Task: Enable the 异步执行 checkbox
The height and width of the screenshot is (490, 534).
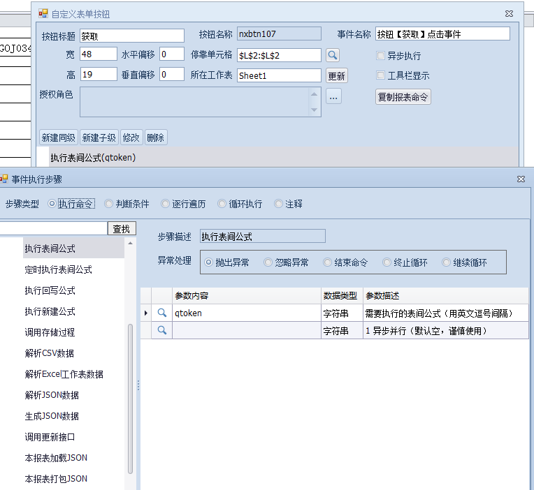Action: pyautogui.click(x=381, y=56)
